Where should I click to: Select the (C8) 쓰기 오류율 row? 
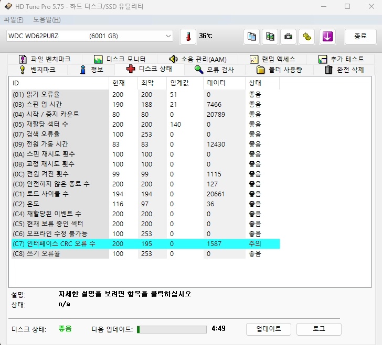click(x=145, y=253)
